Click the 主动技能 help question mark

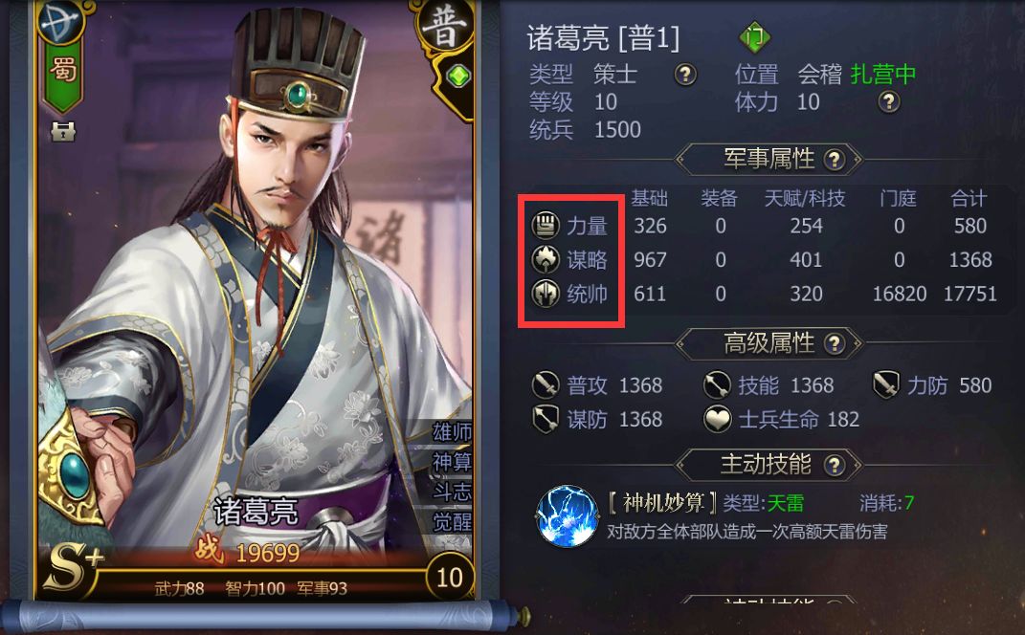point(835,466)
